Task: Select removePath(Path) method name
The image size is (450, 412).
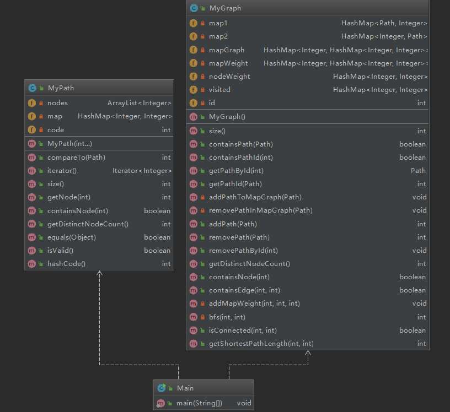Action: point(239,237)
